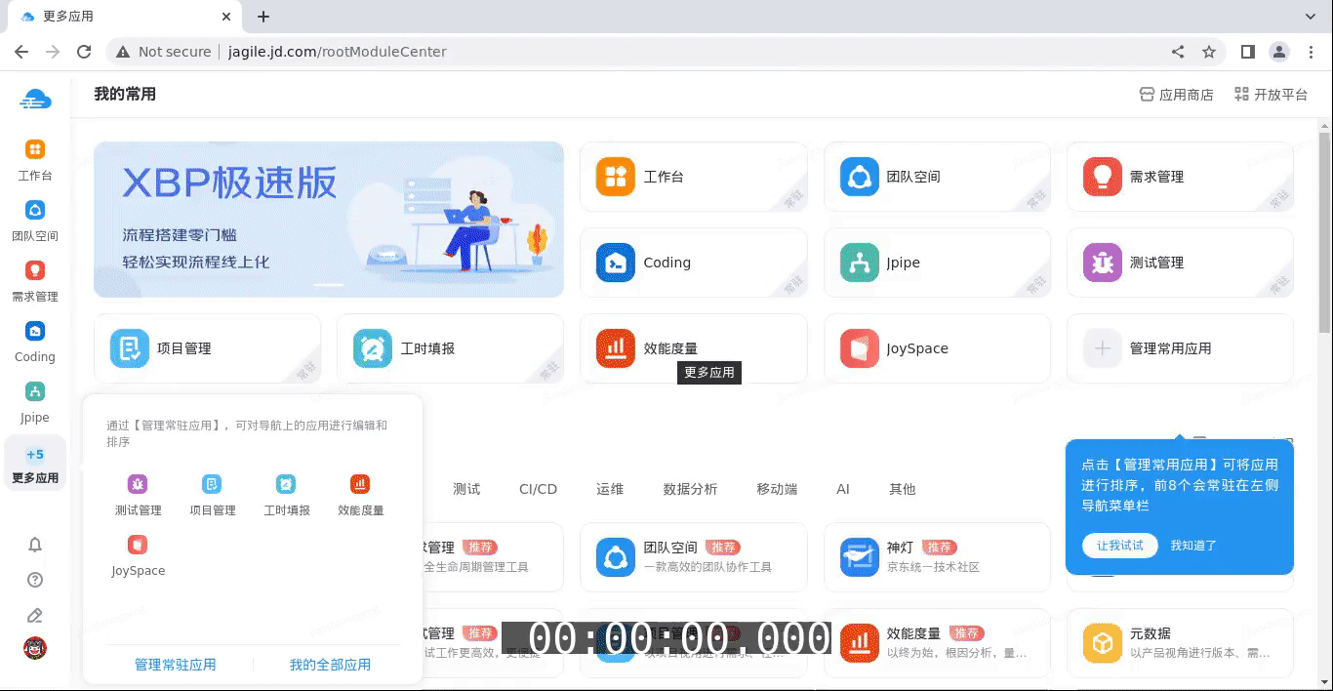Click the cloud logo at top of sidebar

coord(35,99)
